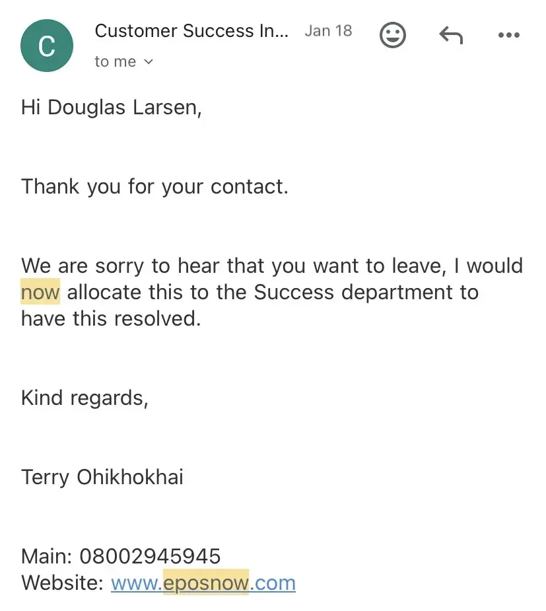Tap the green 'C' sender avatar
The width and height of the screenshot is (546, 611).
[x=46, y=46]
